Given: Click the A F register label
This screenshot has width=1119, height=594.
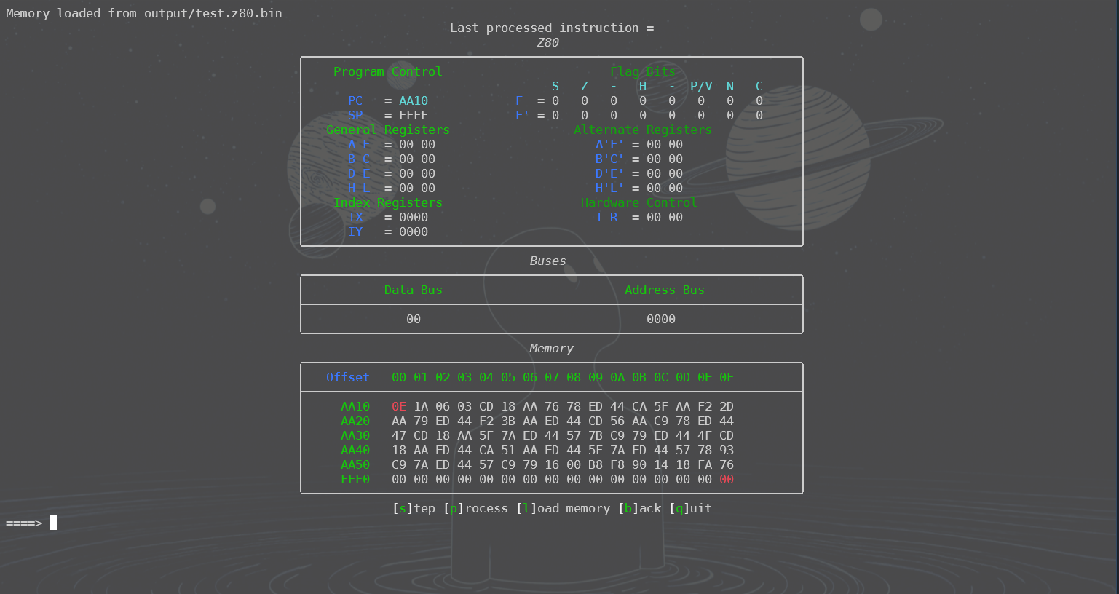Looking at the screenshot, I should (359, 144).
